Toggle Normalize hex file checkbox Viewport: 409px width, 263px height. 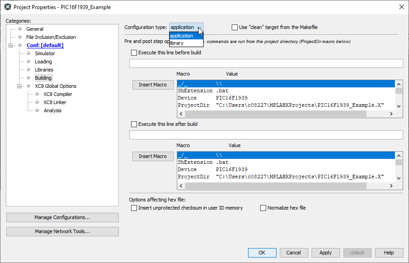click(263, 208)
